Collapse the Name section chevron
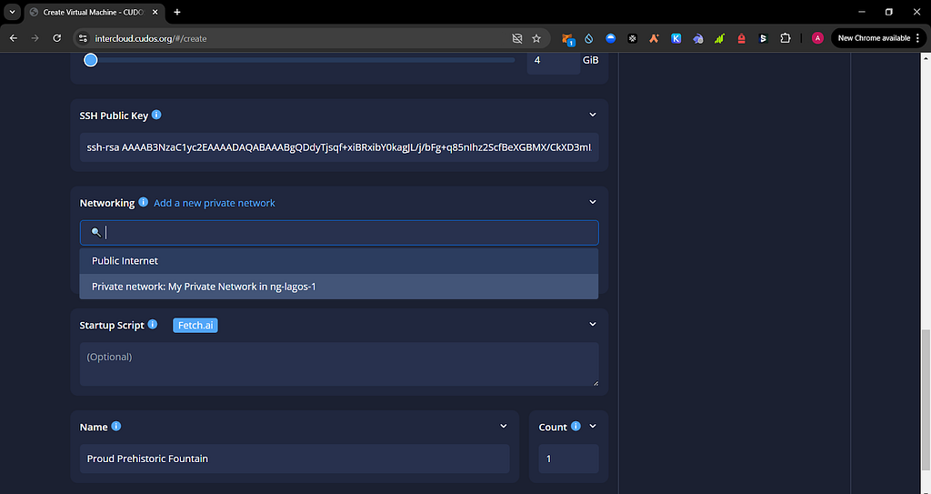 (x=504, y=427)
